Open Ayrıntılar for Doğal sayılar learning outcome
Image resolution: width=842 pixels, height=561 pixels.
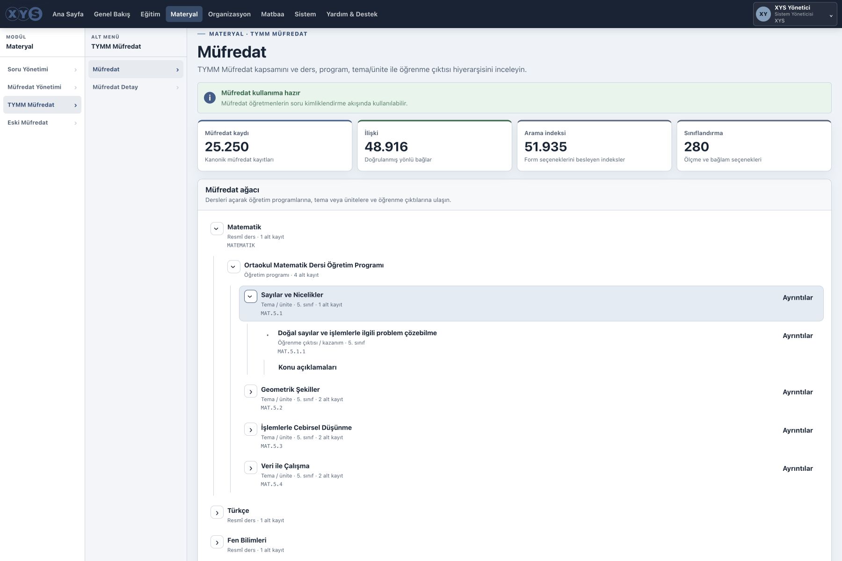click(x=798, y=336)
